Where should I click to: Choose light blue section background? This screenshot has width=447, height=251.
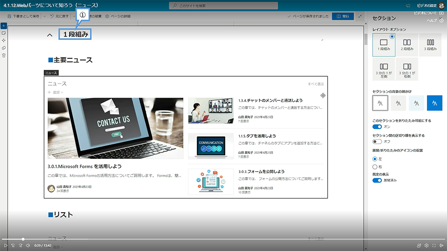[417, 103]
